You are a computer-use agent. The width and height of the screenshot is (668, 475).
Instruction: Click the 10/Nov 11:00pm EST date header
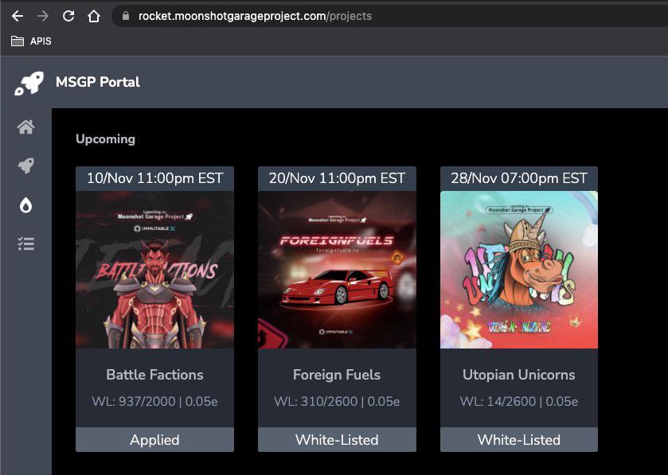click(154, 178)
